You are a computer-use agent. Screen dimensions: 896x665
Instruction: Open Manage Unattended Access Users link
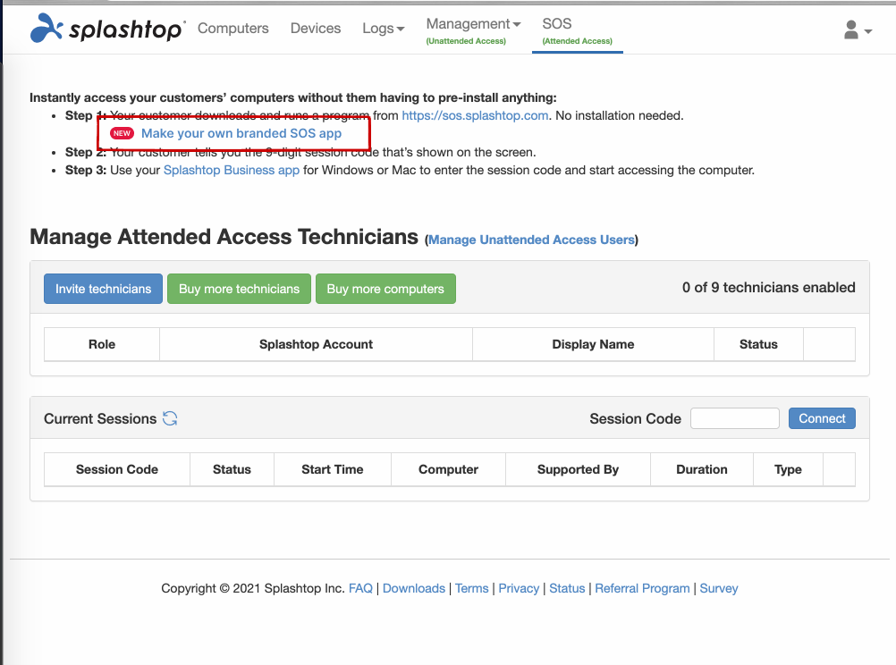(x=531, y=240)
